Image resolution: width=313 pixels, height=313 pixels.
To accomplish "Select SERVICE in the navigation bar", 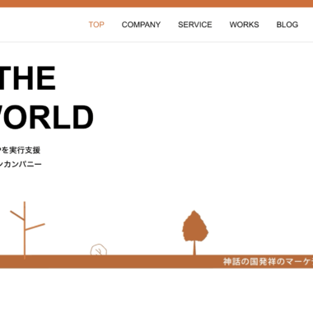I will (195, 25).
